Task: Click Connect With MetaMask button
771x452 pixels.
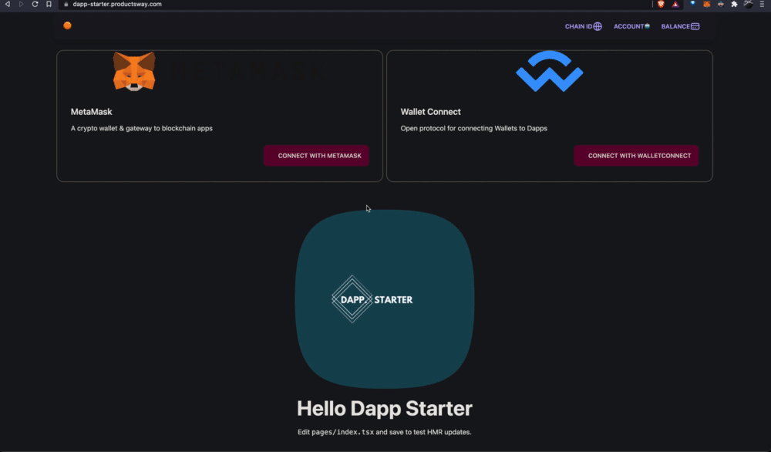Action: [316, 155]
